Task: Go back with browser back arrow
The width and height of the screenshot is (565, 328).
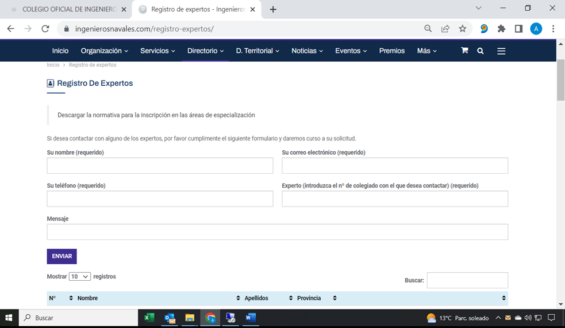Action: [11, 29]
